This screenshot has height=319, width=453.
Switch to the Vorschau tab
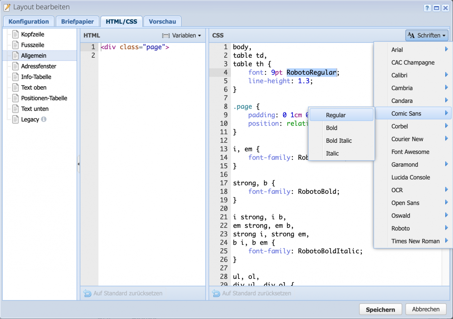click(162, 21)
